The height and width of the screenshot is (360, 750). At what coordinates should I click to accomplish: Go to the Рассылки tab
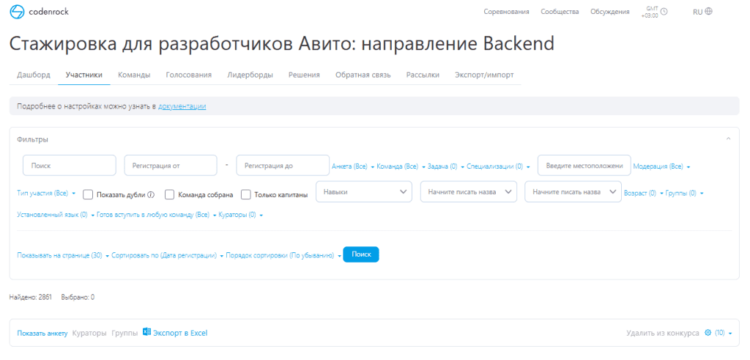423,75
